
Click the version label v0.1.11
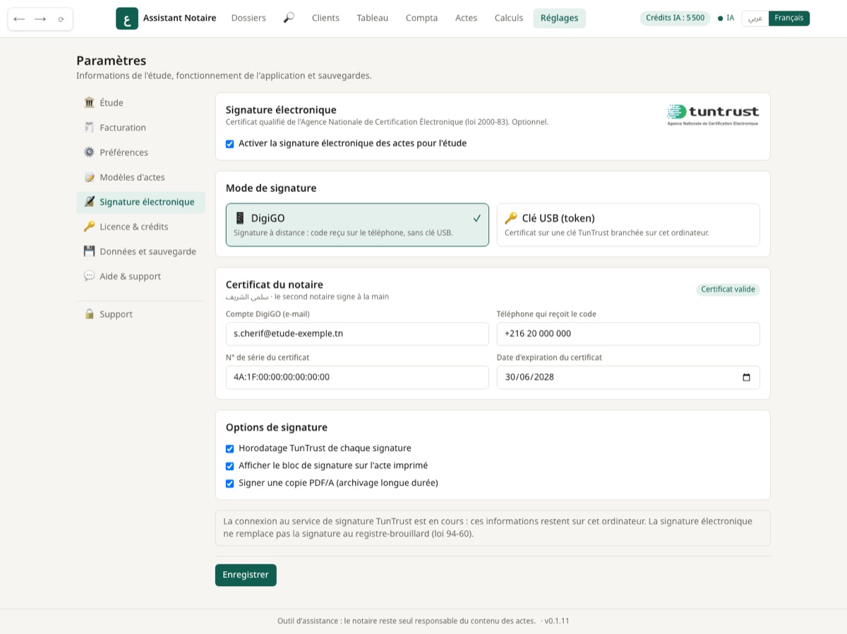coord(557,621)
